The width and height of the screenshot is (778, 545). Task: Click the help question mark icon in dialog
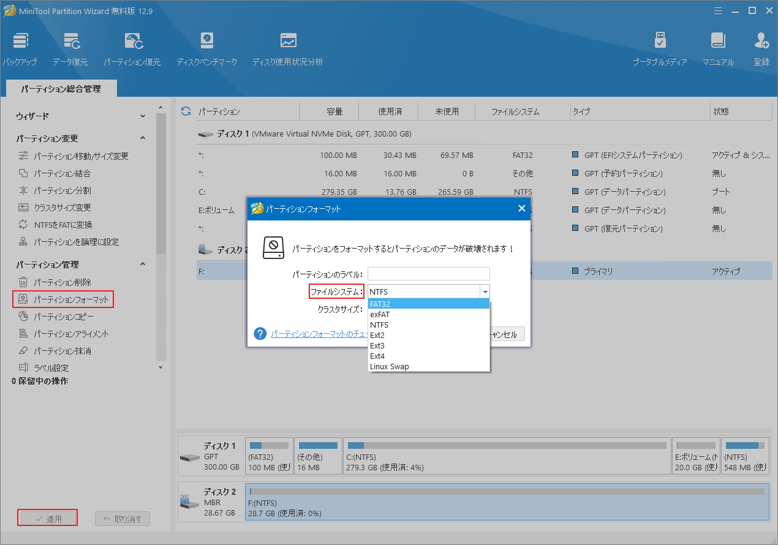tap(261, 334)
